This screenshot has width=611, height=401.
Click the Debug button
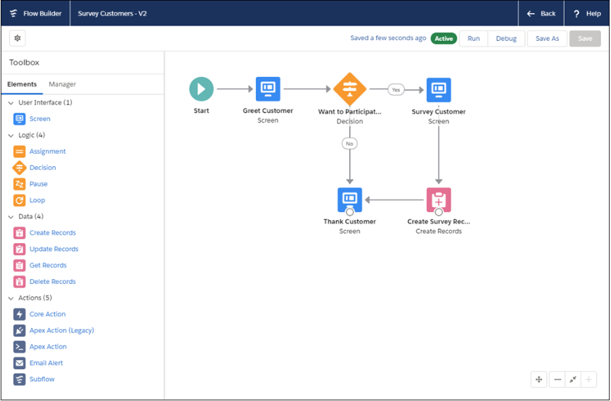pyautogui.click(x=506, y=39)
